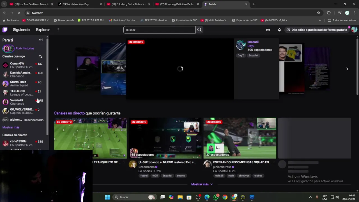Expand Mostrar más under live channels
359x202 pixels.
202,184
